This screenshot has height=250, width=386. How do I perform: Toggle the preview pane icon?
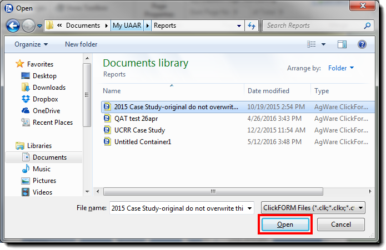[342, 44]
